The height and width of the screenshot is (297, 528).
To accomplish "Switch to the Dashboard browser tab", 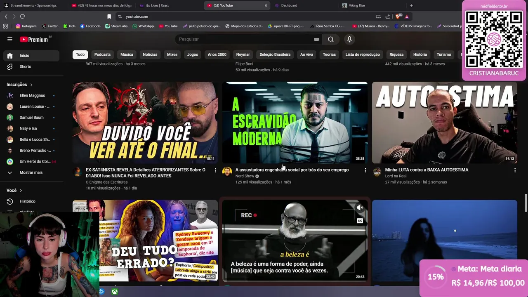I will [305, 5].
